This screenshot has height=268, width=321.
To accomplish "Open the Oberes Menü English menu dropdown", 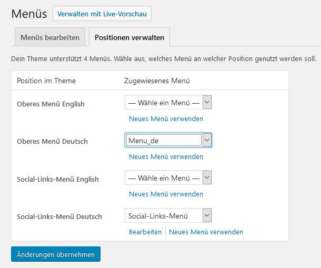I will (168, 102).
